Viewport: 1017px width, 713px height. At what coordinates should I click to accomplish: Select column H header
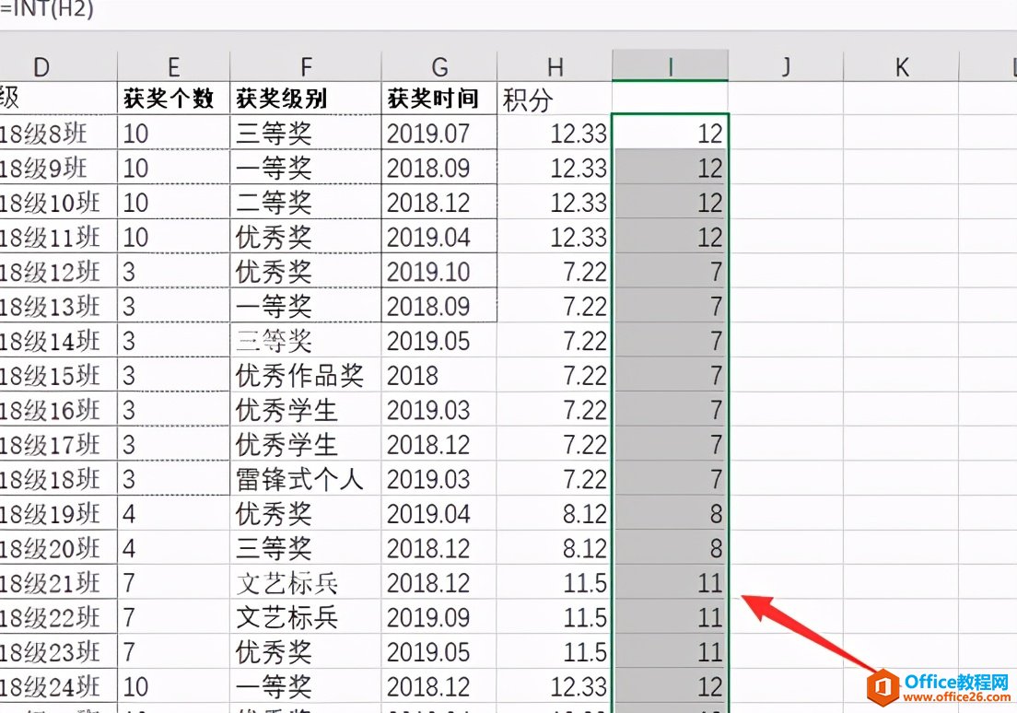(555, 66)
